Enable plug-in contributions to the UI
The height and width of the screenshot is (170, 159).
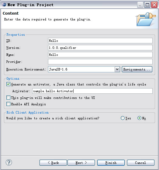(x=8, y=98)
